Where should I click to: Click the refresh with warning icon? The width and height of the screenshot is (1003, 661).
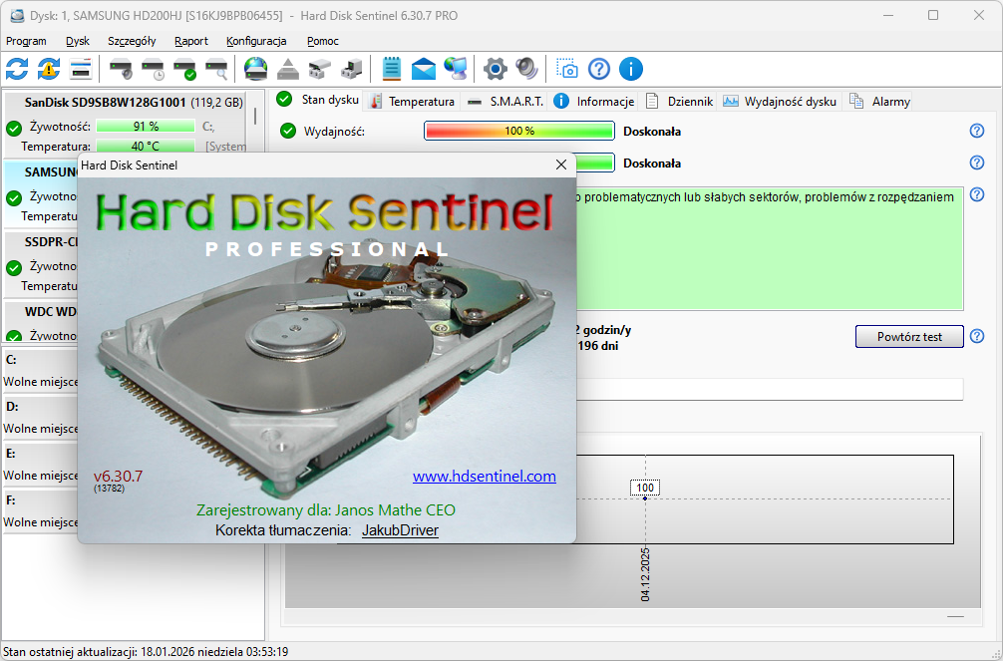[49, 69]
